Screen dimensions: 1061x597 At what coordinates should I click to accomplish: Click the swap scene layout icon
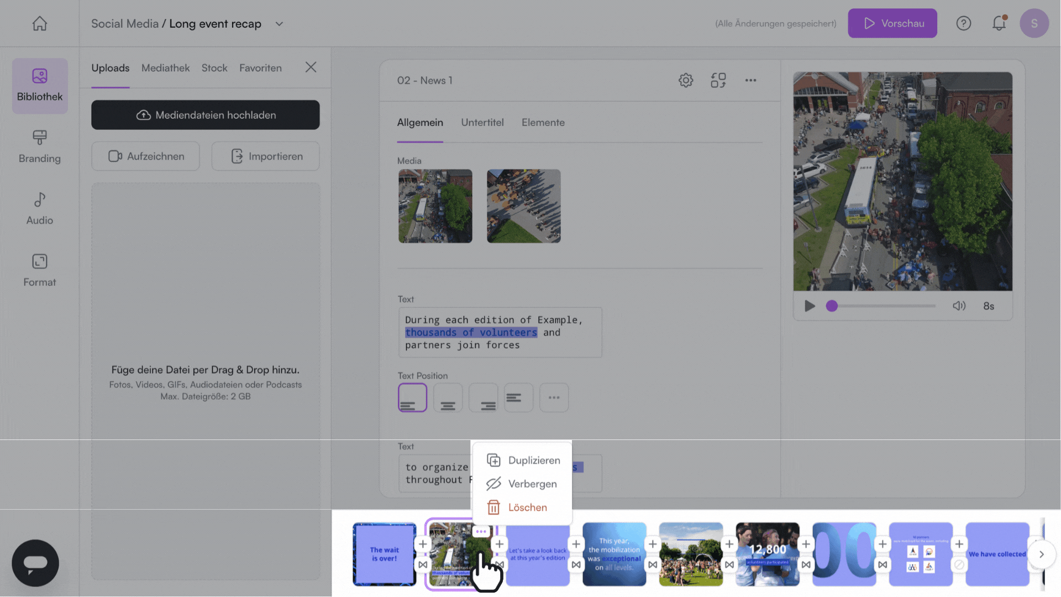click(x=718, y=80)
